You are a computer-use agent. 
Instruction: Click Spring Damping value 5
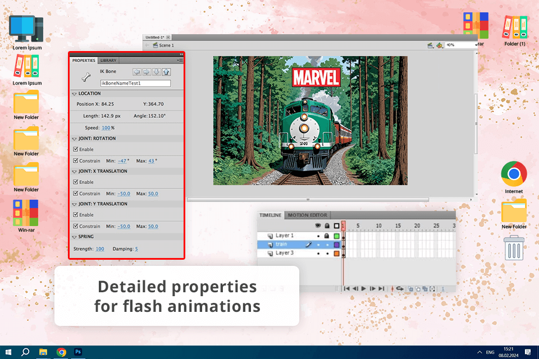click(136, 248)
